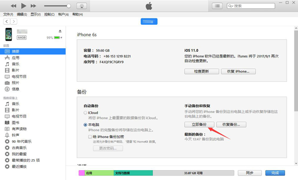Click the play button

(x=23, y=6)
